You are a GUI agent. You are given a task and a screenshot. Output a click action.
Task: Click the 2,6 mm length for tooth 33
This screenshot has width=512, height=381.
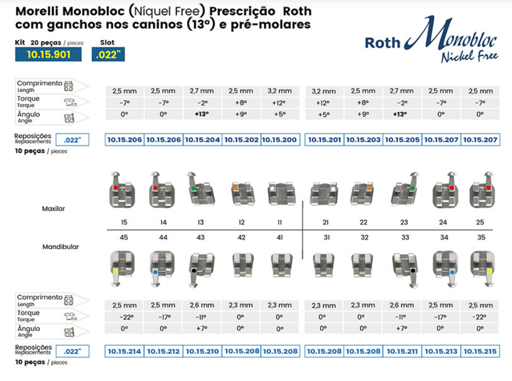[x=402, y=305]
